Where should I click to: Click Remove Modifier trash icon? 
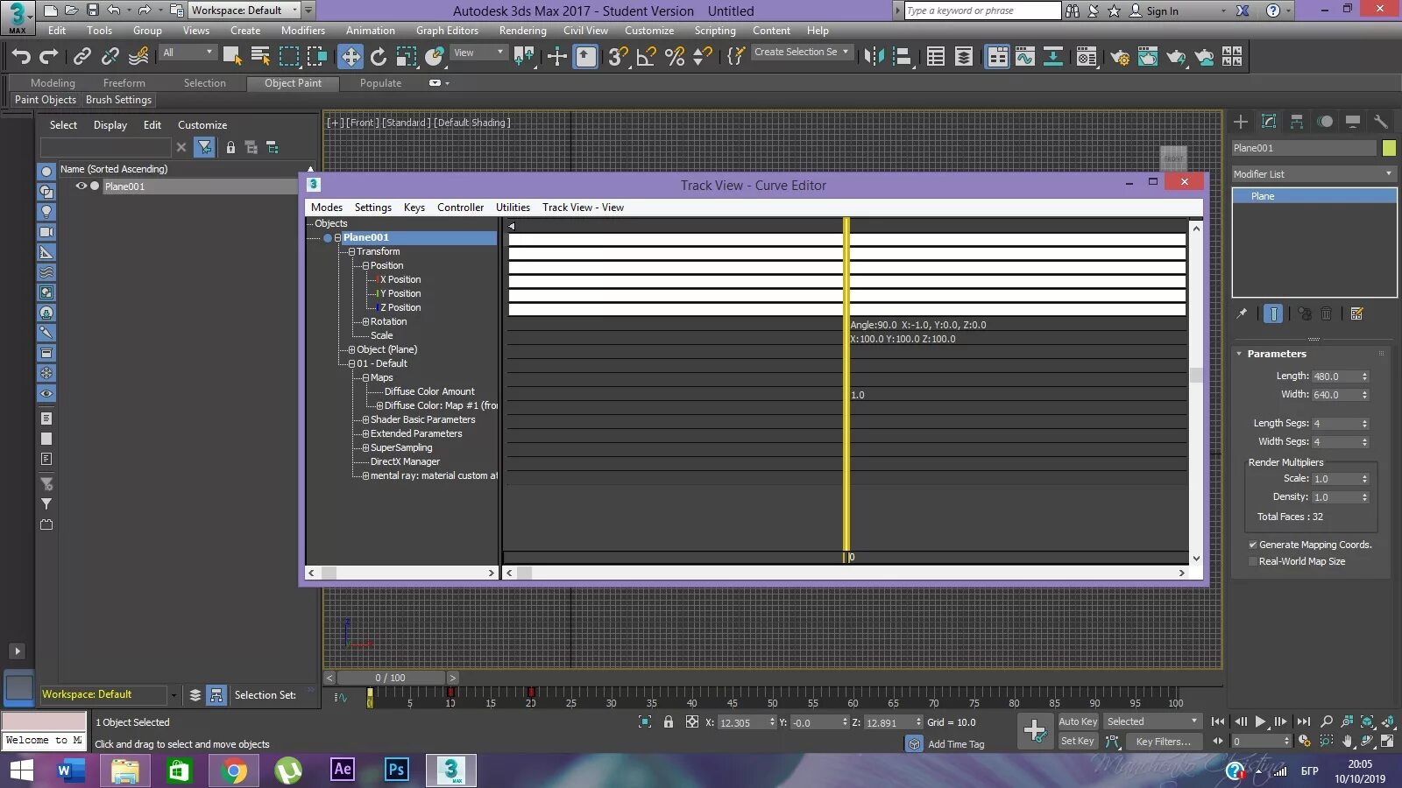pos(1327,313)
